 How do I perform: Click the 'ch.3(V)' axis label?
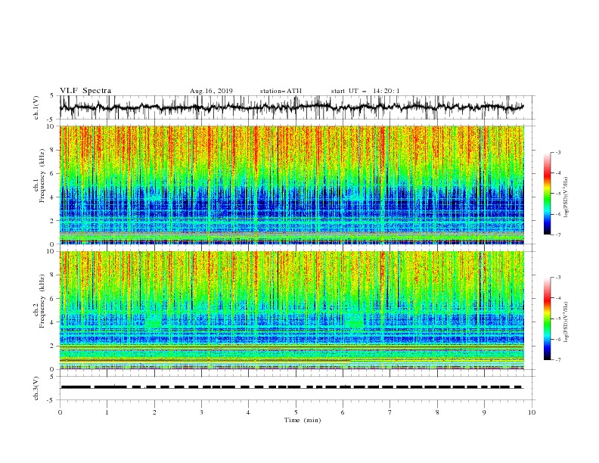coord(36,388)
